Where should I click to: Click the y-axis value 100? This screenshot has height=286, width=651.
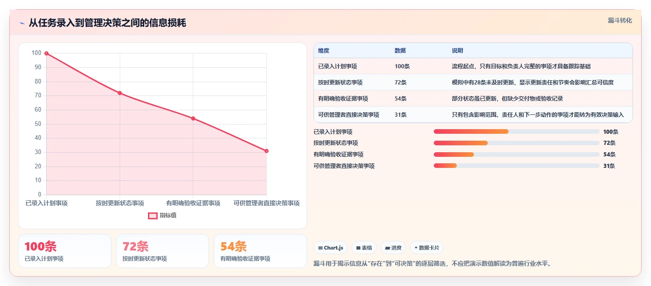click(37, 53)
